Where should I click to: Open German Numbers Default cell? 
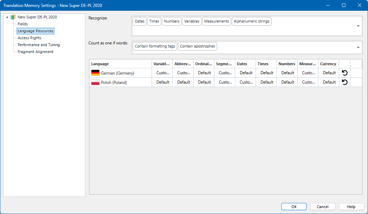[x=287, y=73]
